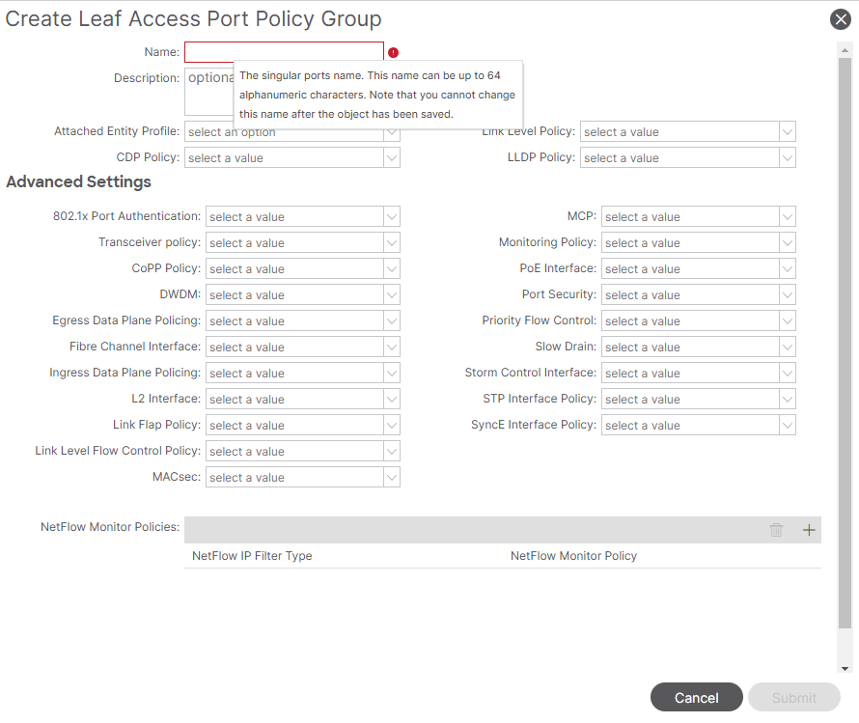The image size is (859, 723).
Task: Open the Monitoring Policy dropdown
Action: 698,243
